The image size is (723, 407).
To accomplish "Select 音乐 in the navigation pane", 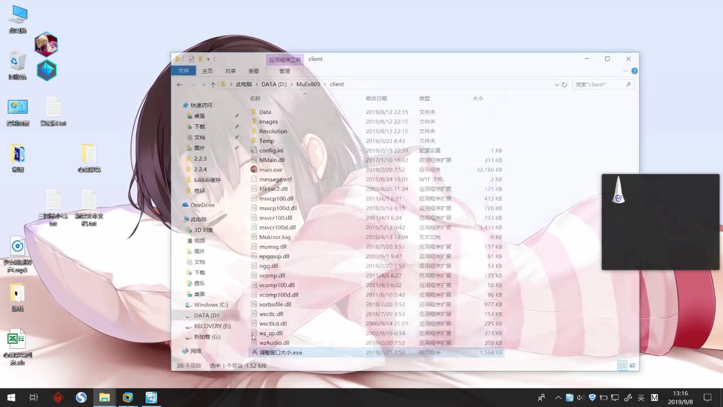I will (199, 283).
